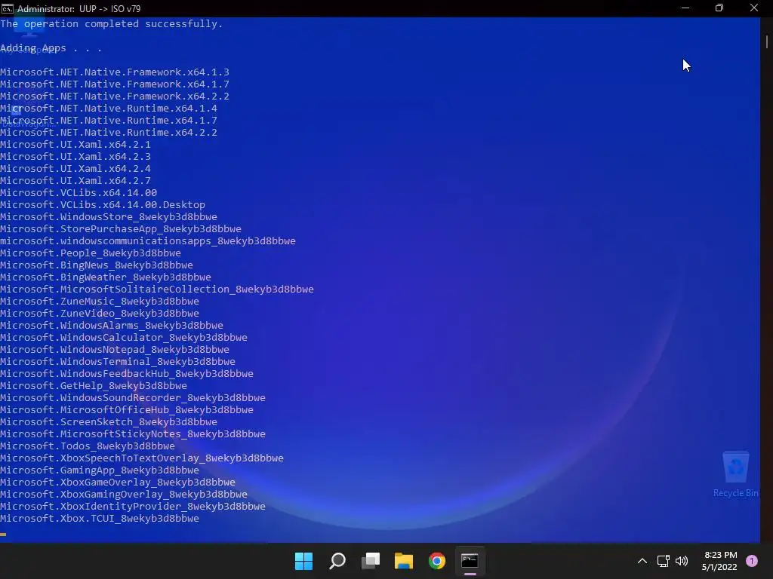Click the Microsoft.WindowsFeedbackHub line
The width and height of the screenshot is (773, 579).
tap(127, 374)
